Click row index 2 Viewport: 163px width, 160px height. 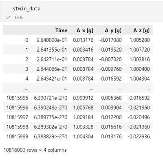27,59
